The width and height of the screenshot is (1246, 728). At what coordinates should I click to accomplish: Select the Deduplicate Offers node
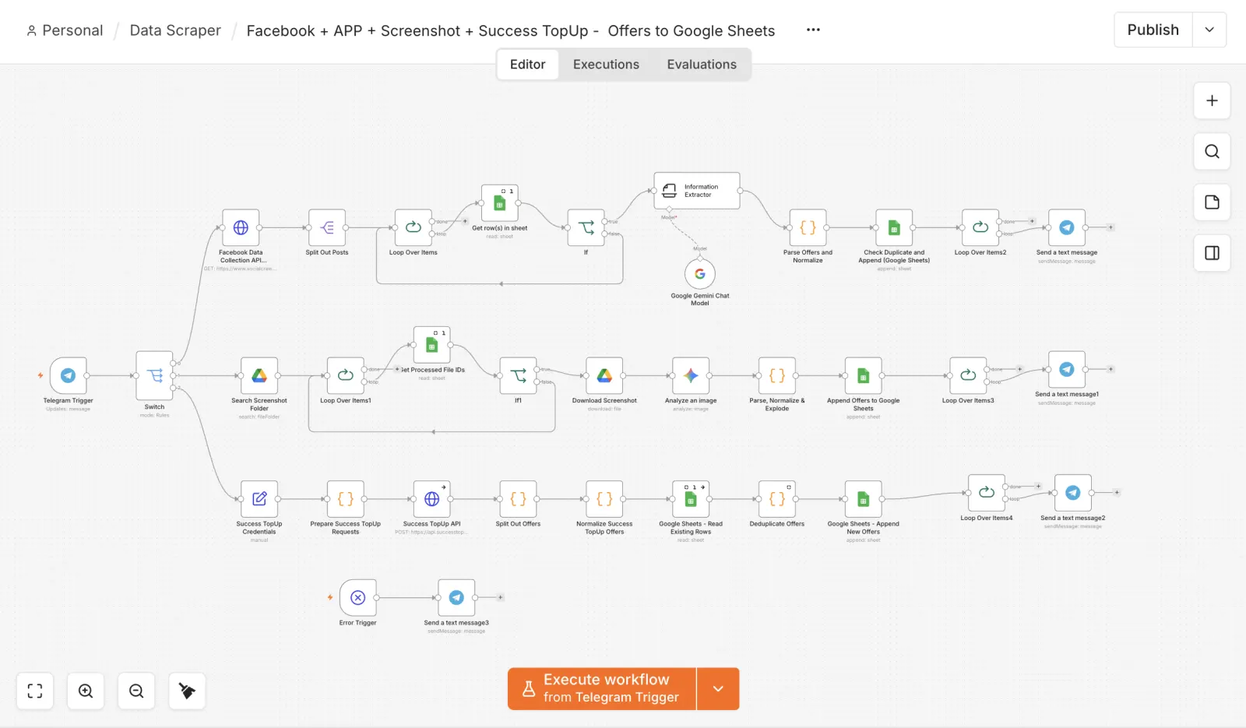777,499
